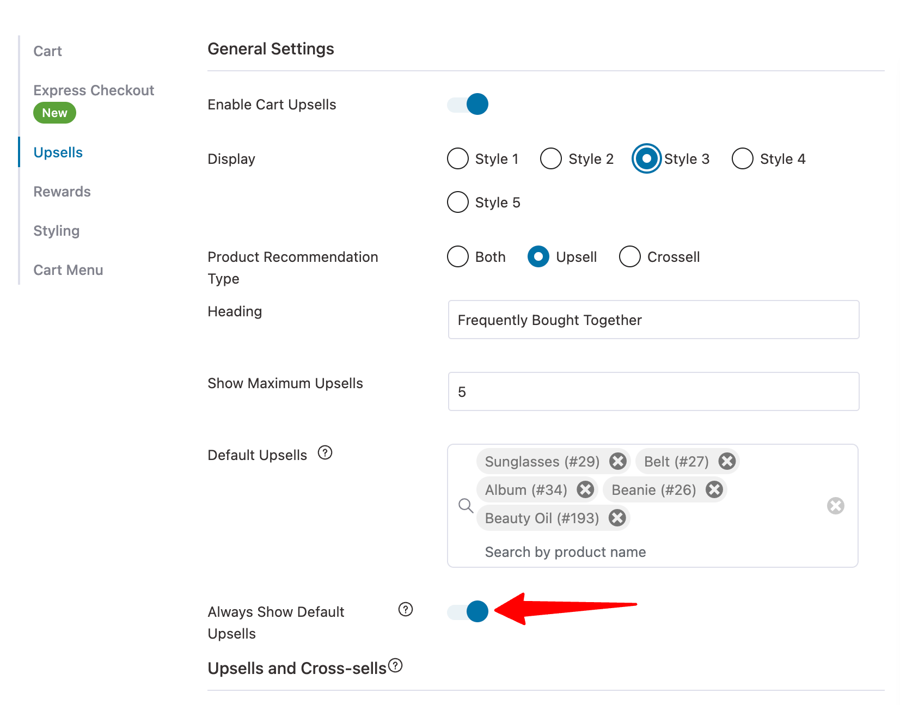Open the Express Checkout tab
900x705 pixels.
point(94,90)
